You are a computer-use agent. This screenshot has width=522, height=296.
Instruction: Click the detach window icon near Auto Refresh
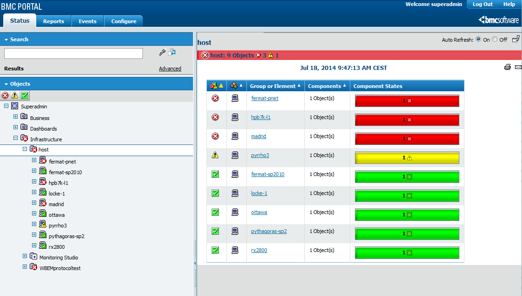point(516,39)
